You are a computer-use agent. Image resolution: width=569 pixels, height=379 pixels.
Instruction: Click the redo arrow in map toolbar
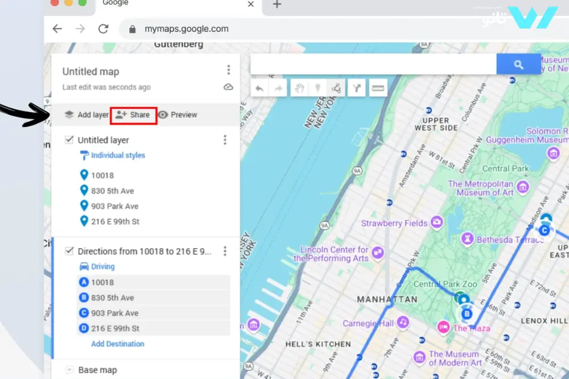point(279,88)
